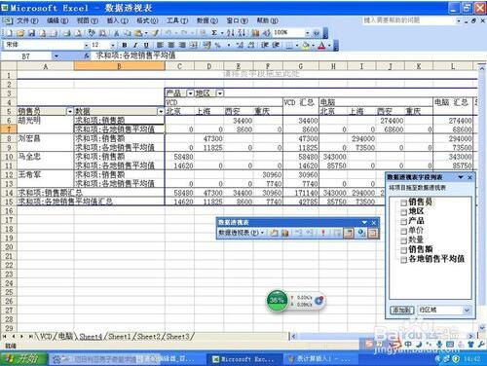This screenshot has width=487, height=366.
Task: Check the 销售员 field checkbox
Action: [403, 202]
